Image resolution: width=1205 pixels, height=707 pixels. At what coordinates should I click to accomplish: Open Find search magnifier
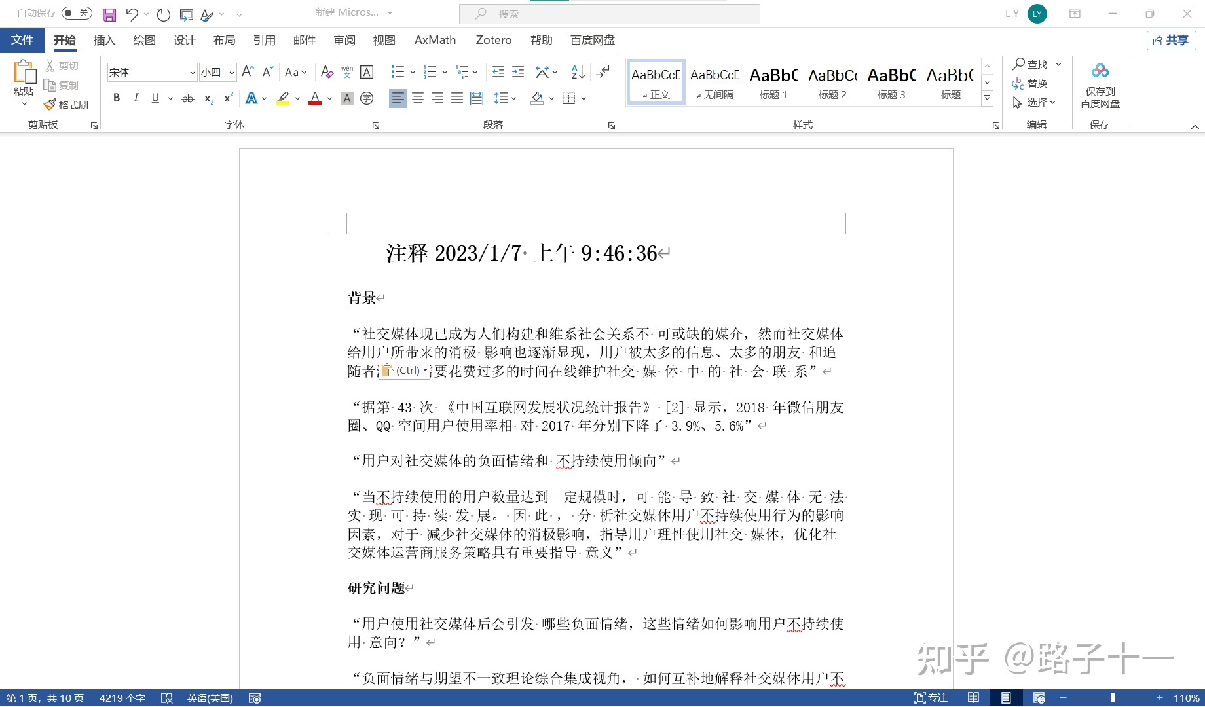tap(1018, 64)
